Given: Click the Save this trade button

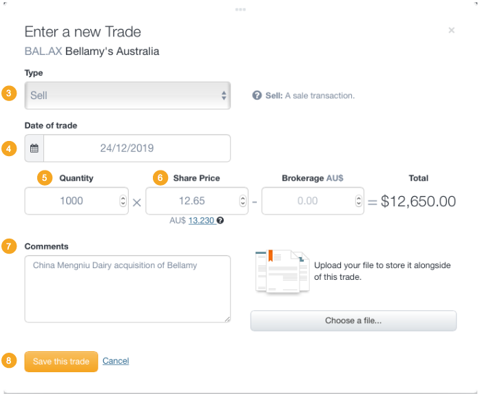Looking at the screenshot, I should [x=61, y=362].
